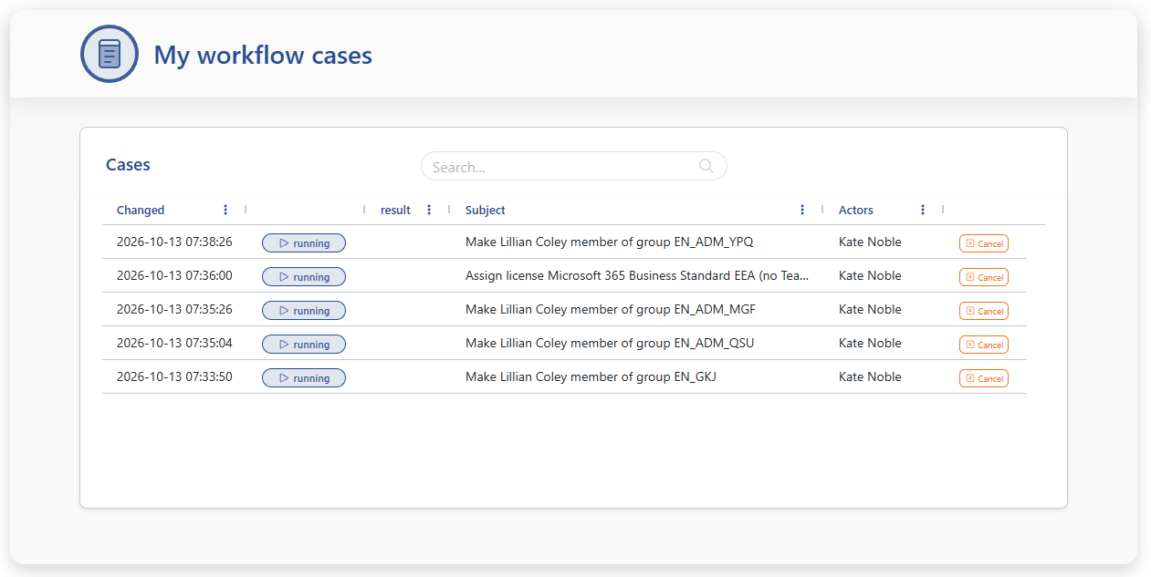Cancel the EN_ADM_MGF group case
Screen dimensions: 1151x577
[984, 311]
